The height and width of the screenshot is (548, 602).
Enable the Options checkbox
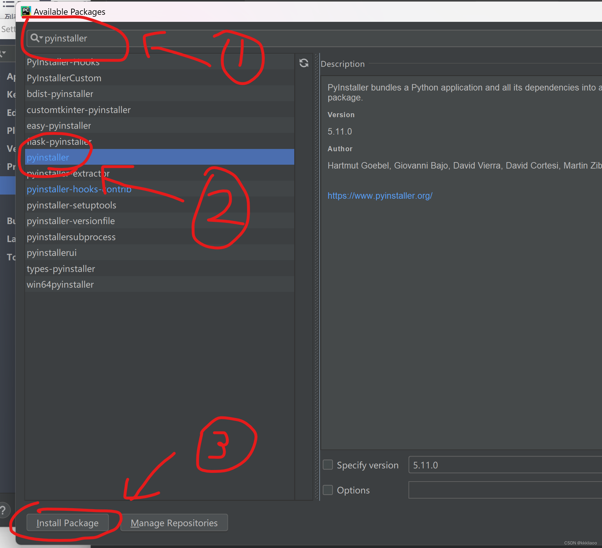coord(328,490)
